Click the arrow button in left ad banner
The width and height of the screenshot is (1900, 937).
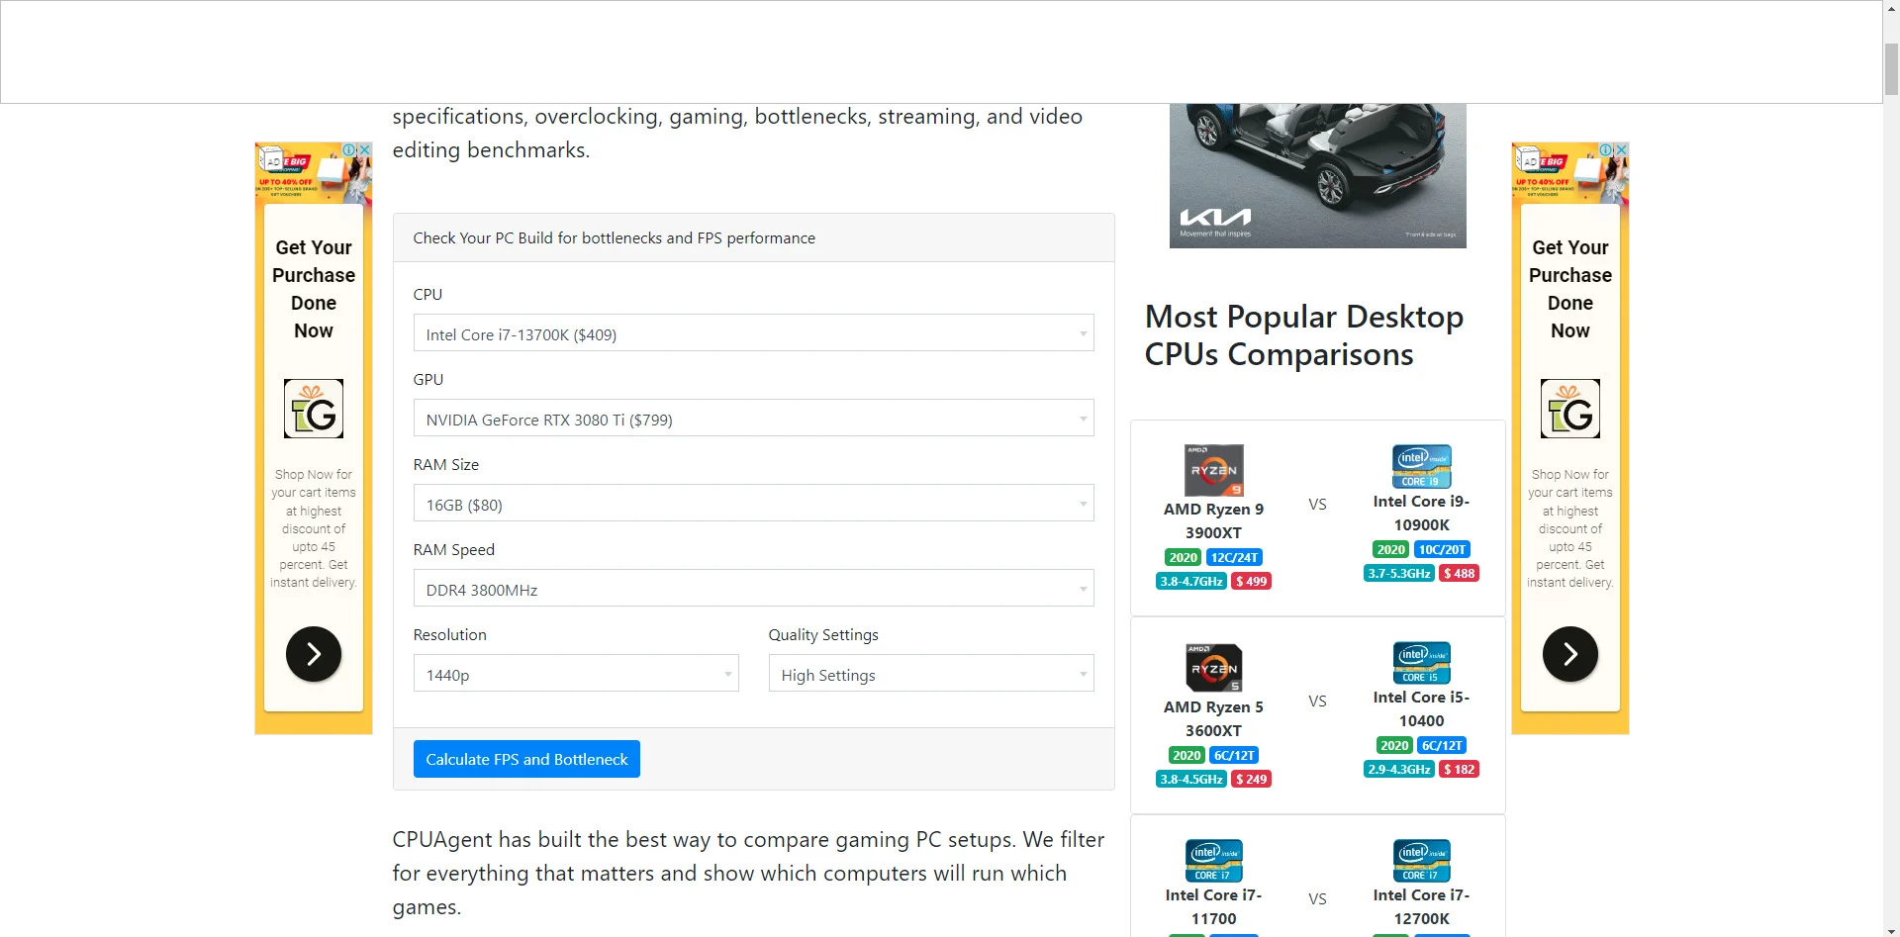coord(314,654)
